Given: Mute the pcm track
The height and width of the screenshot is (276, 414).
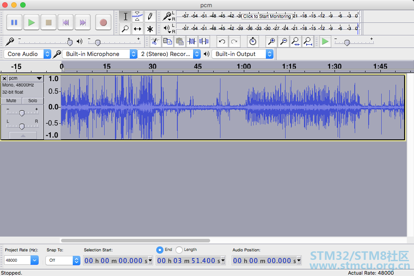Looking at the screenshot, I should [x=12, y=101].
